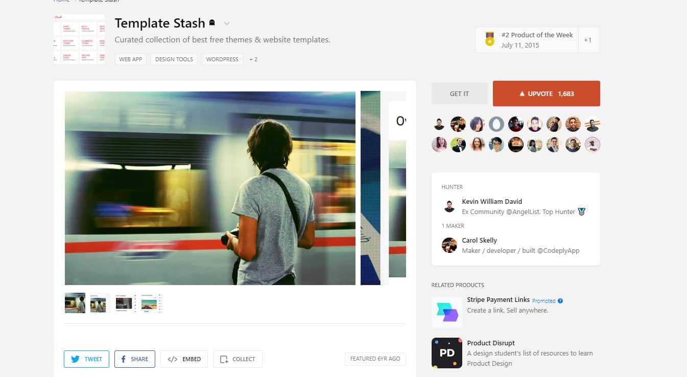The height and width of the screenshot is (377, 687).
Task: Select the WEB APP topic tag
Action: coord(131,59)
